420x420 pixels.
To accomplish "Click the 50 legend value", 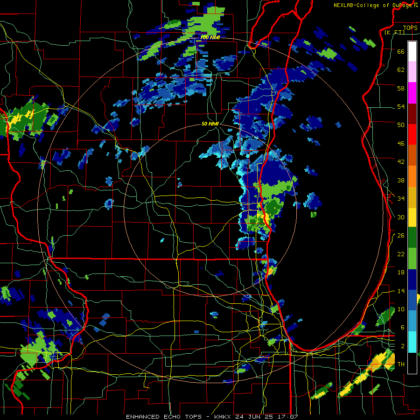I will pyautogui.click(x=401, y=125).
